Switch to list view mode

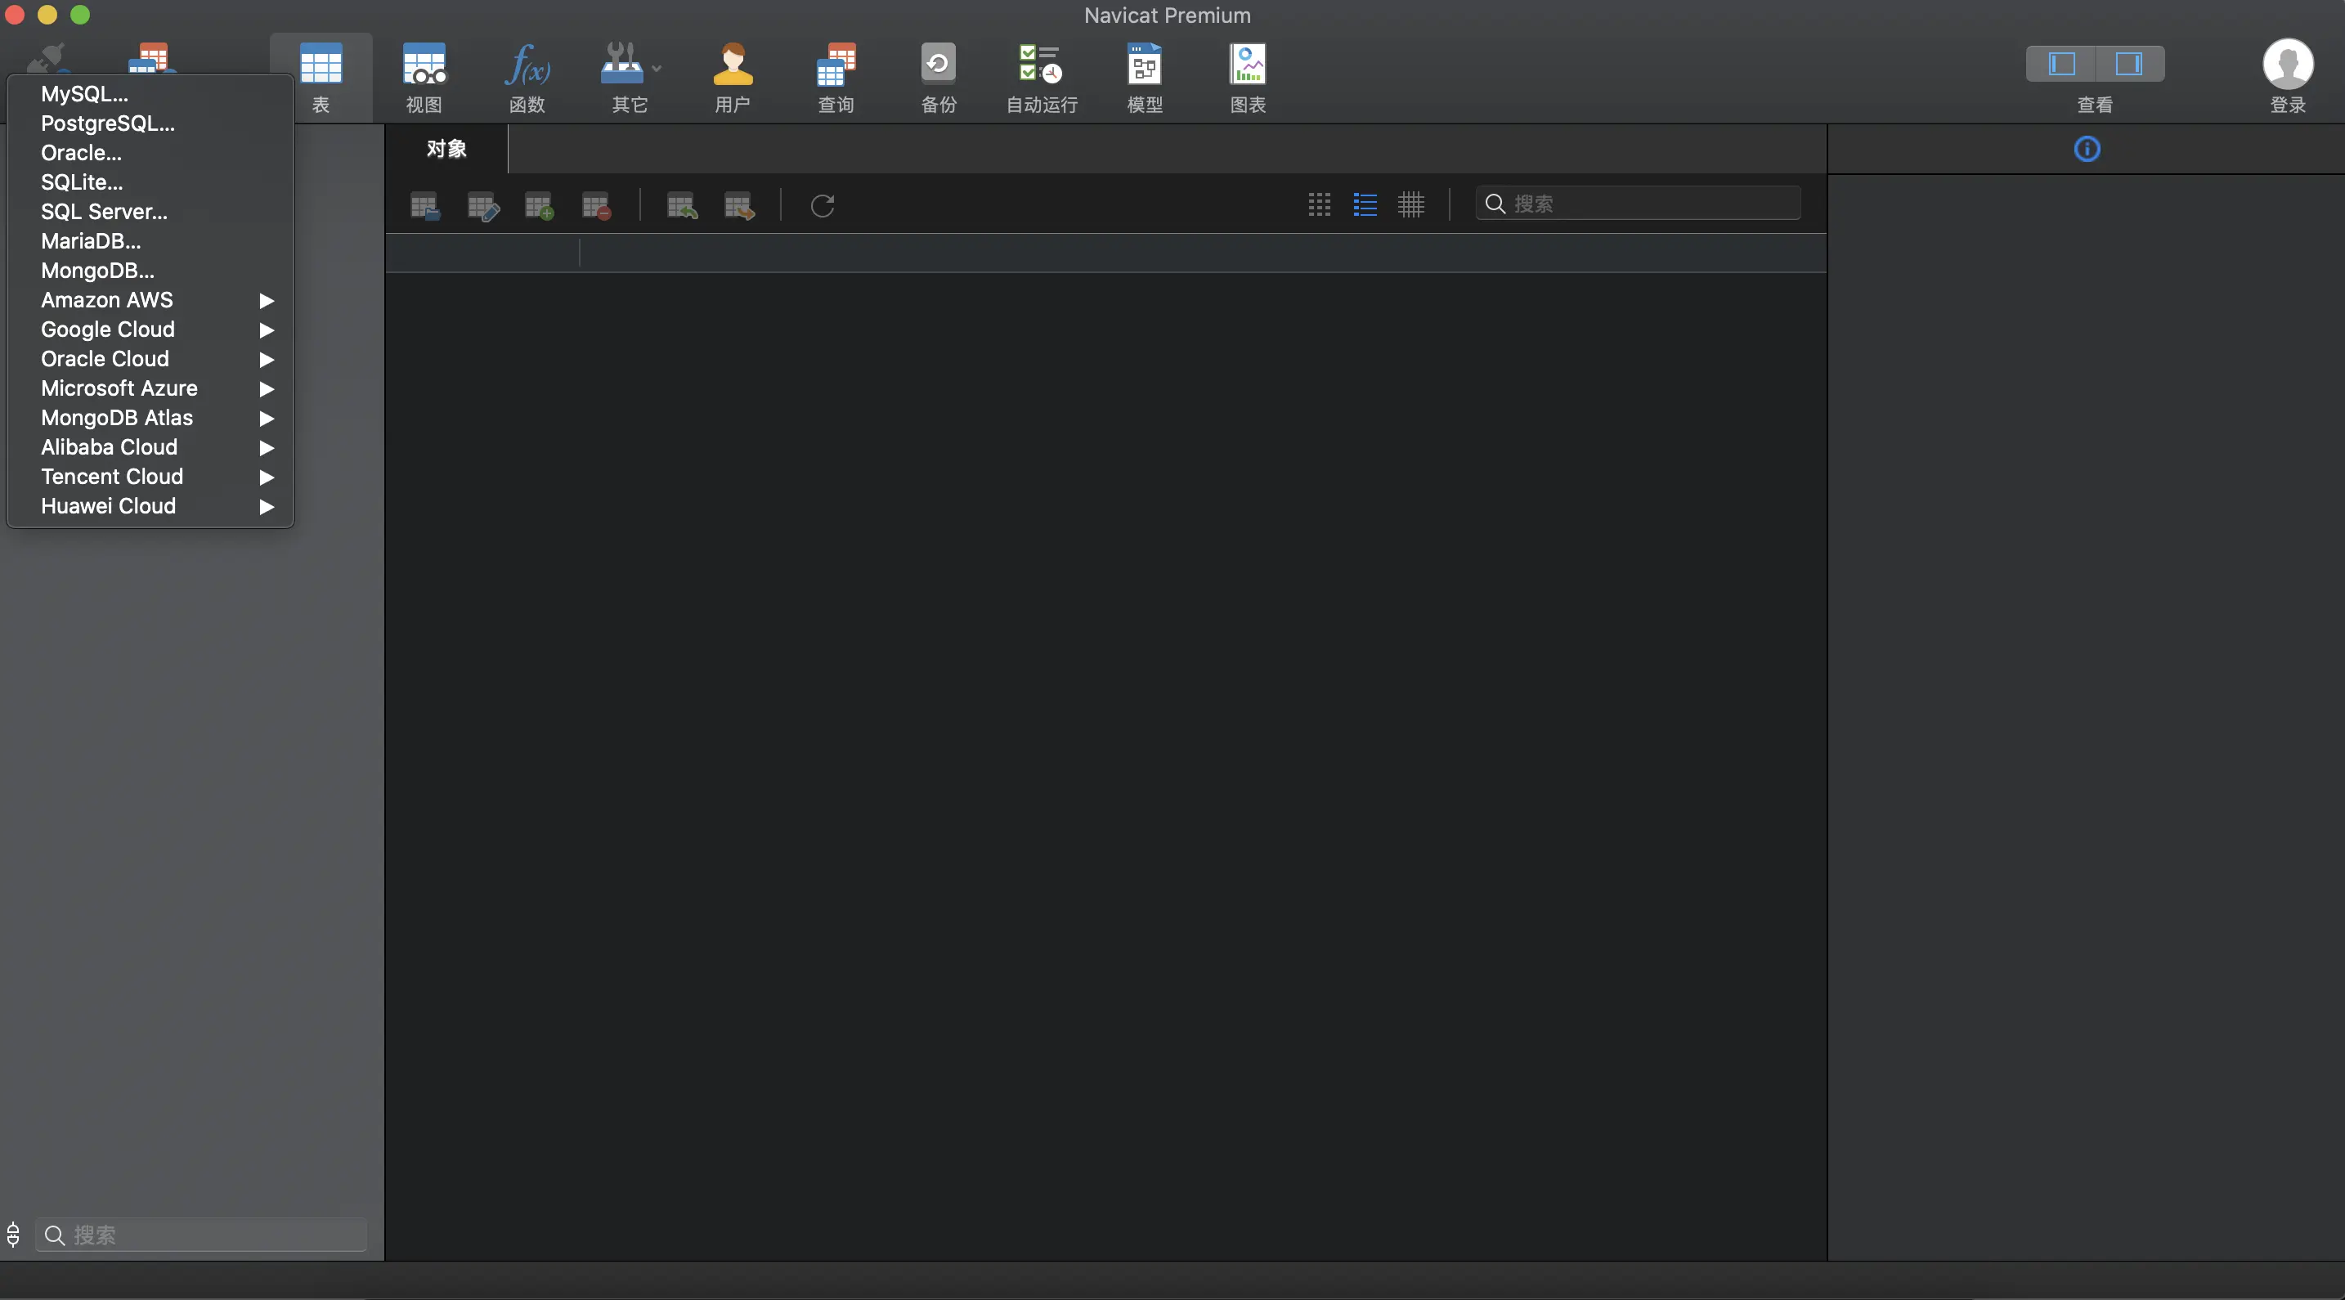click(1365, 204)
